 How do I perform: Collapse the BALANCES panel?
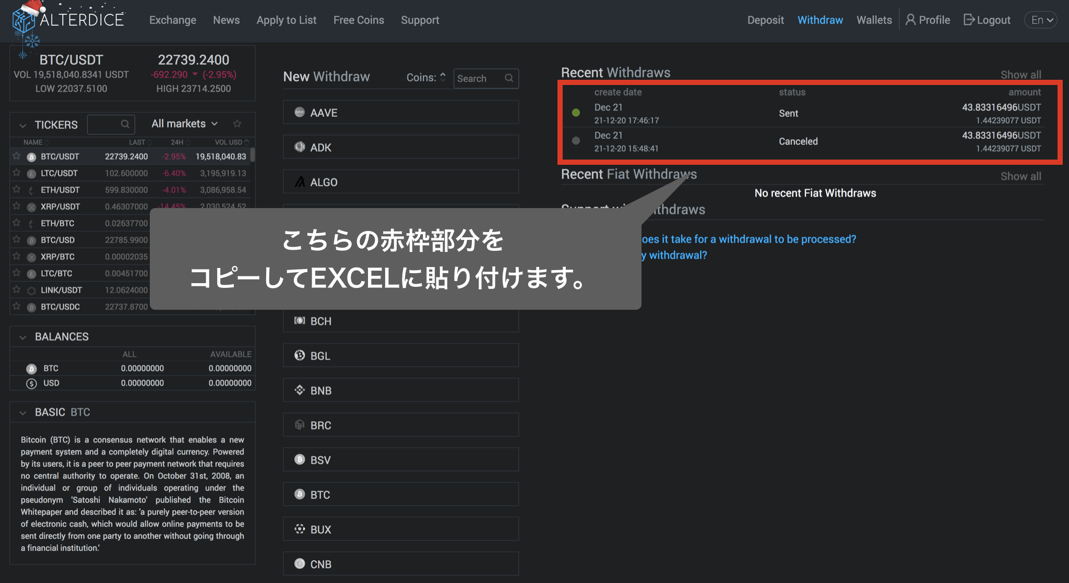22,337
